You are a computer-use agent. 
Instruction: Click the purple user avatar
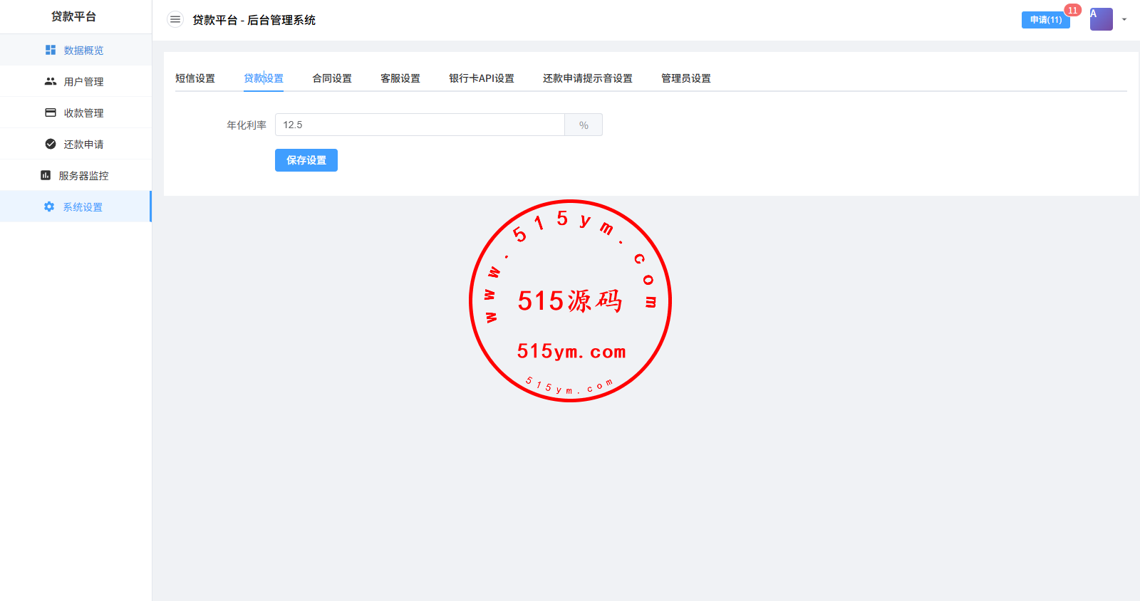point(1101,19)
